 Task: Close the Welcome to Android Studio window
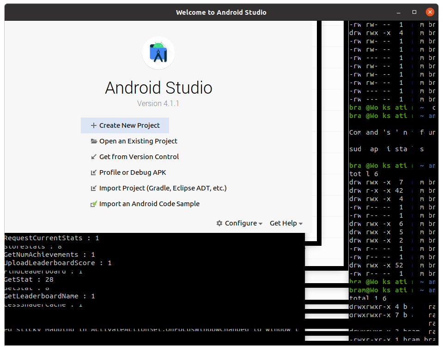pos(430,12)
